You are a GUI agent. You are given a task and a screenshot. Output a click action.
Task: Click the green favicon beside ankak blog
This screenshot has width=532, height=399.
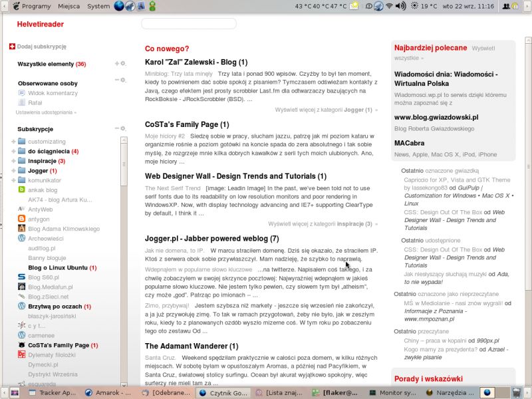pyautogui.click(x=22, y=190)
